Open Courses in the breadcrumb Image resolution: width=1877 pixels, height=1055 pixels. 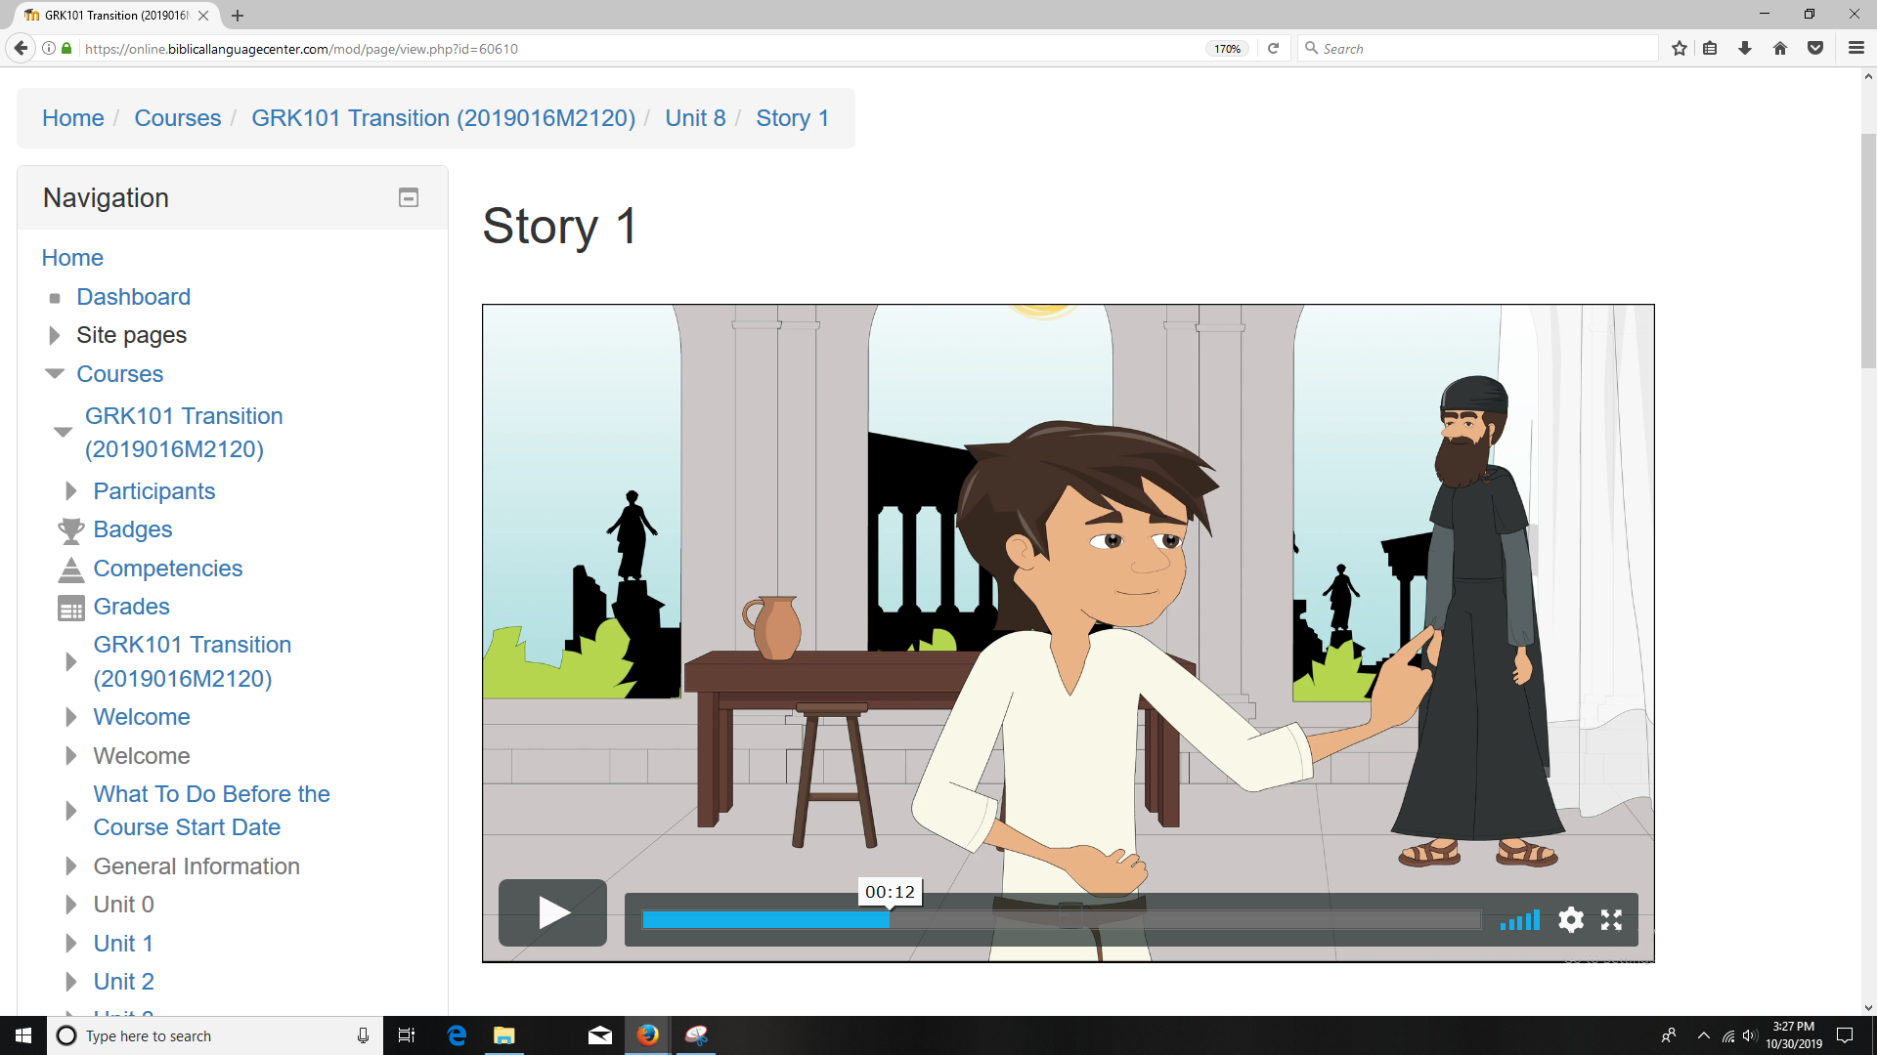(x=178, y=118)
